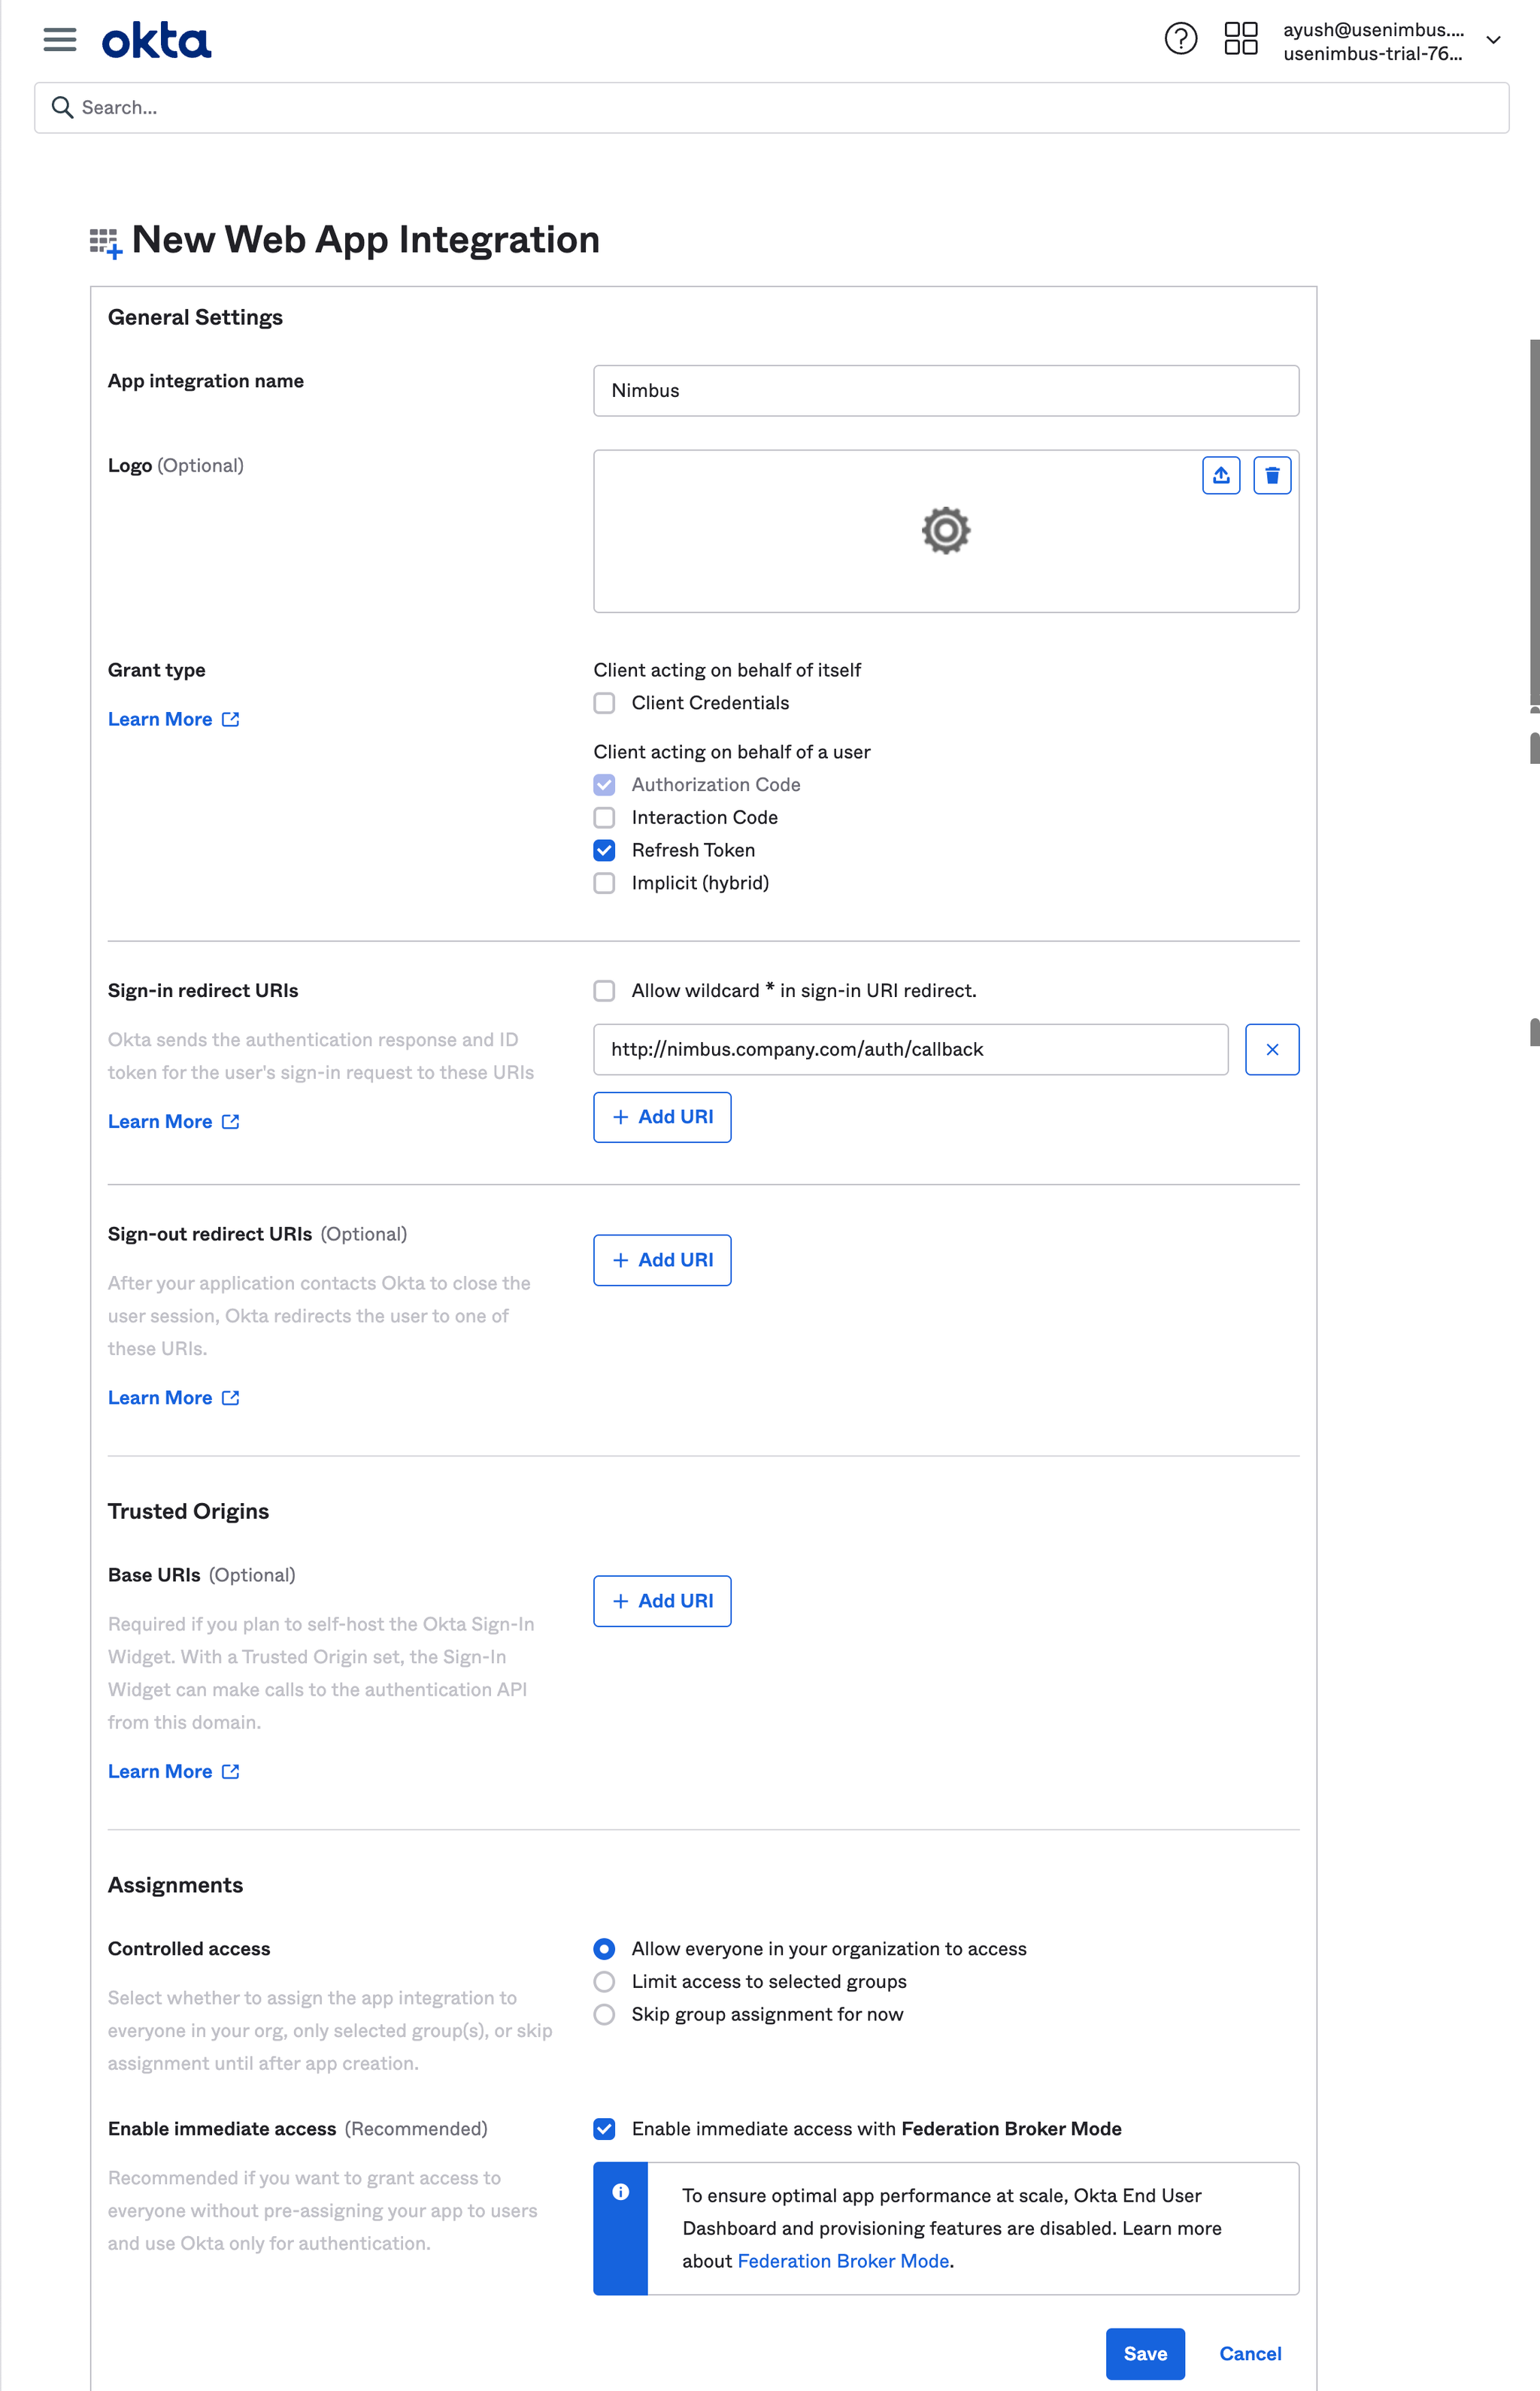
Task: Uncheck the Refresh Token checkbox
Action: click(x=604, y=850)
